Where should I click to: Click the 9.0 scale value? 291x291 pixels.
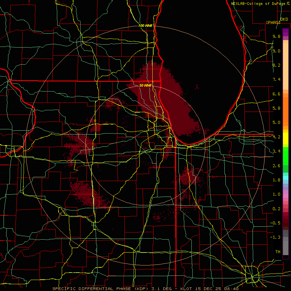(x=276, y=51)
